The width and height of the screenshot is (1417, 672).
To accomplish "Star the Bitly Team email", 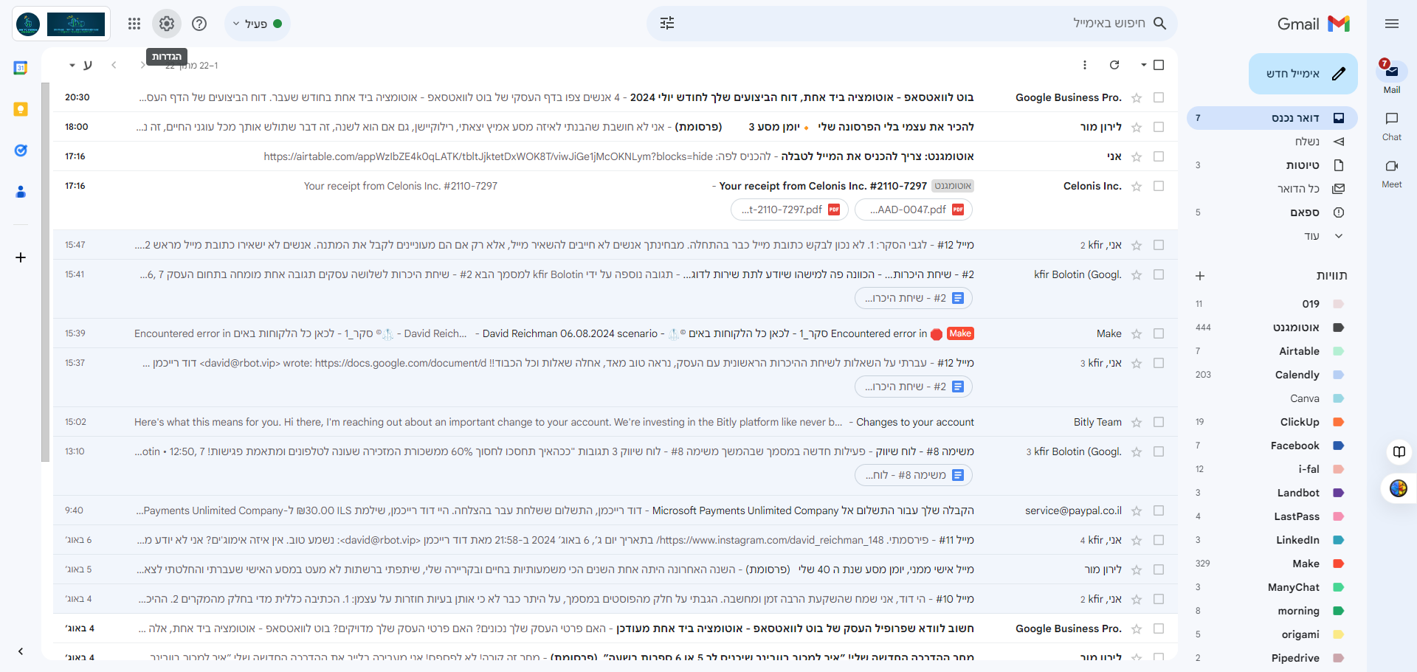I will [x=1137, y=422].
